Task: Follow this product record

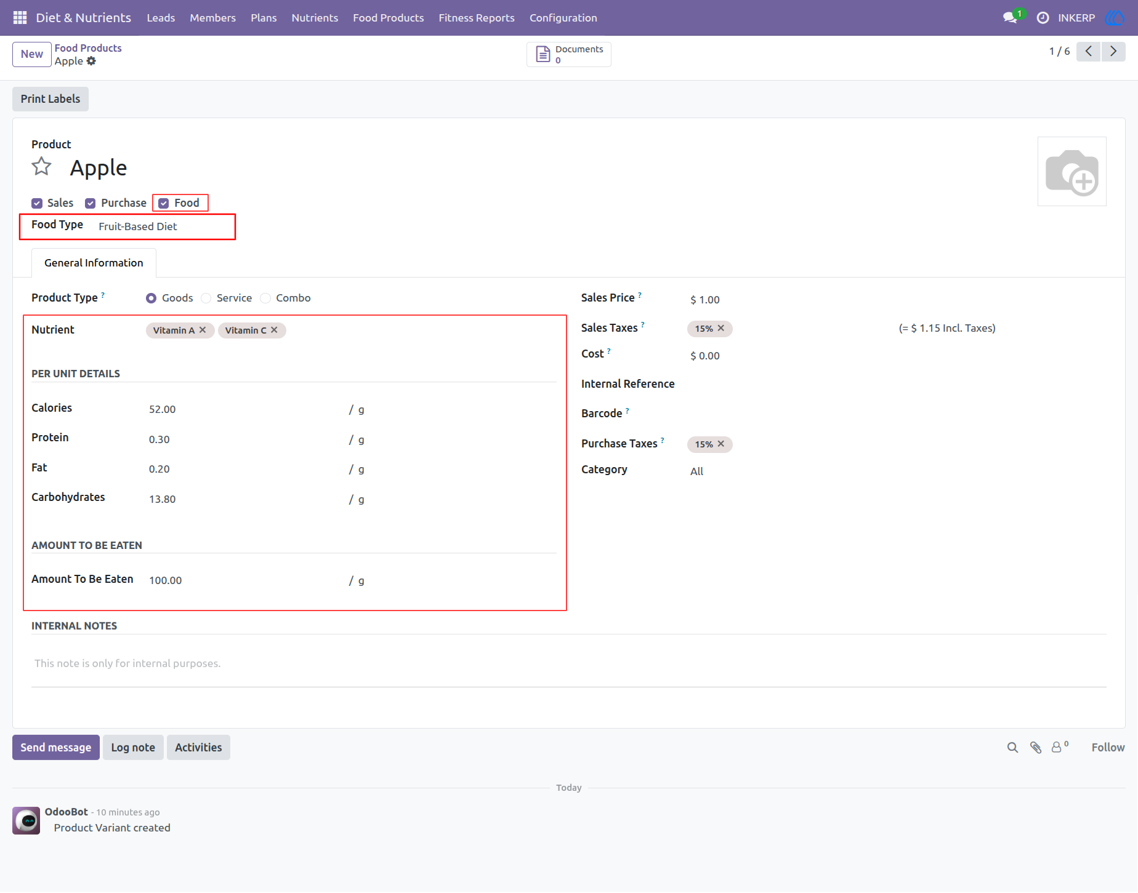Action: click(x=1108, y=747)
